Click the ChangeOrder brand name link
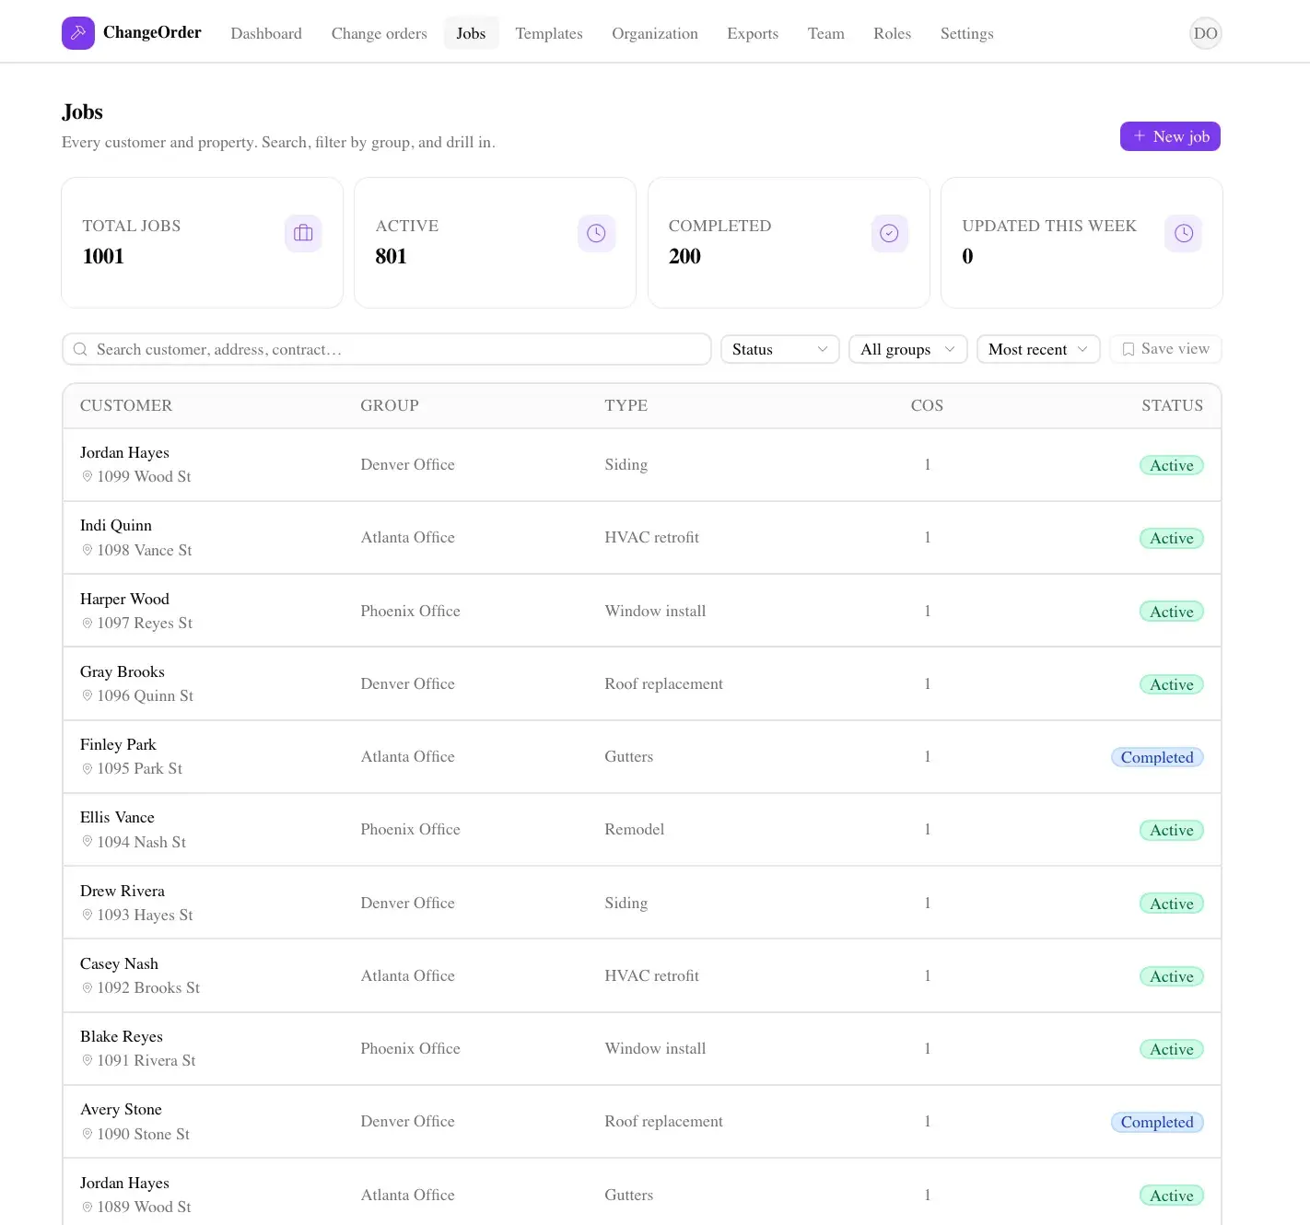Screen dimensions: 1310x1225 152,32
